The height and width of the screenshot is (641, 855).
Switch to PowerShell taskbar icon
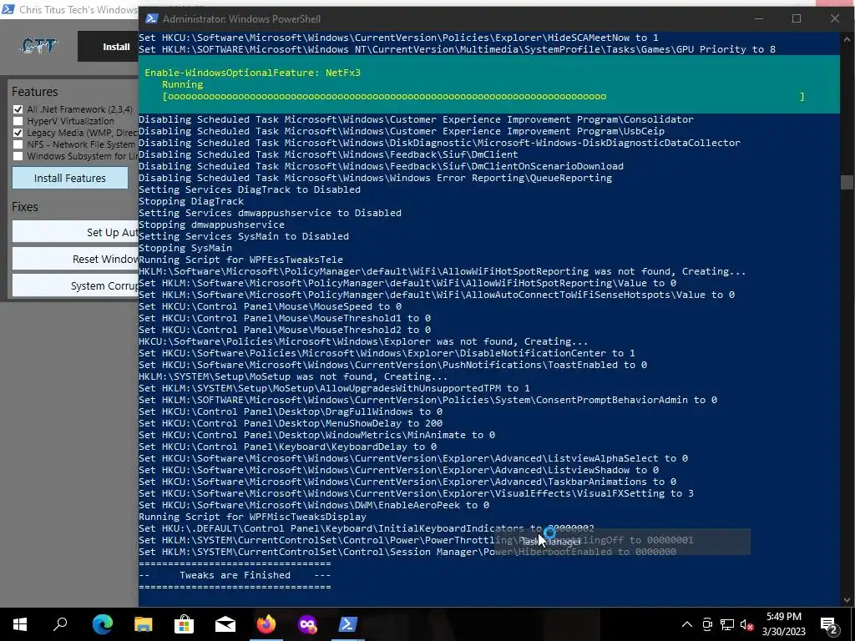[348, 624]
